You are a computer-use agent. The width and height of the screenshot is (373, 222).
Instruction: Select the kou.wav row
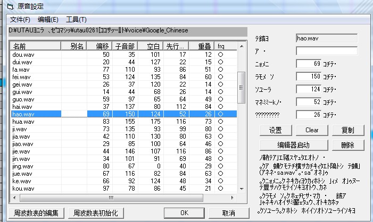[123, 189]
